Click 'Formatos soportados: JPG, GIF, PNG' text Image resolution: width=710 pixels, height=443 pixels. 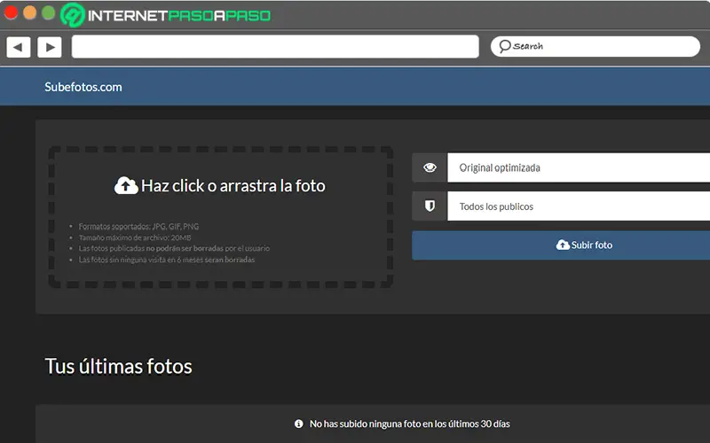[138, 227]
